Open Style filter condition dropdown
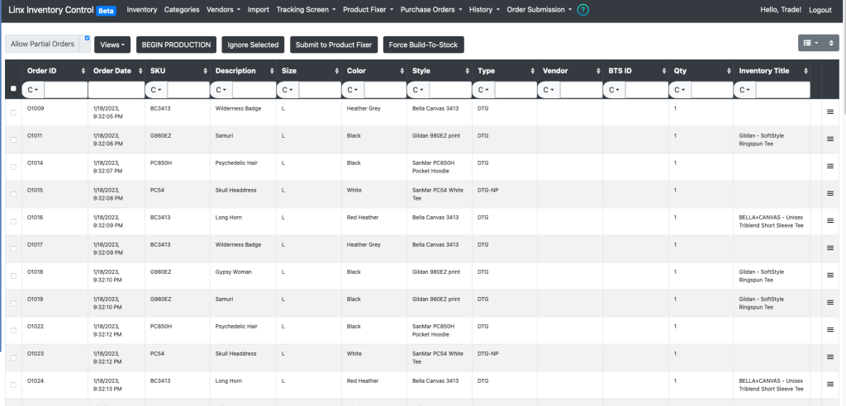The width and height of the screenshot is (846, 406). coord(418,89)
